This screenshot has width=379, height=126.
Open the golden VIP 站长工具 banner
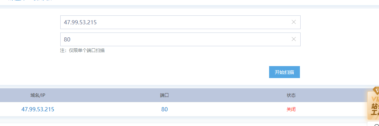[374, 105]
